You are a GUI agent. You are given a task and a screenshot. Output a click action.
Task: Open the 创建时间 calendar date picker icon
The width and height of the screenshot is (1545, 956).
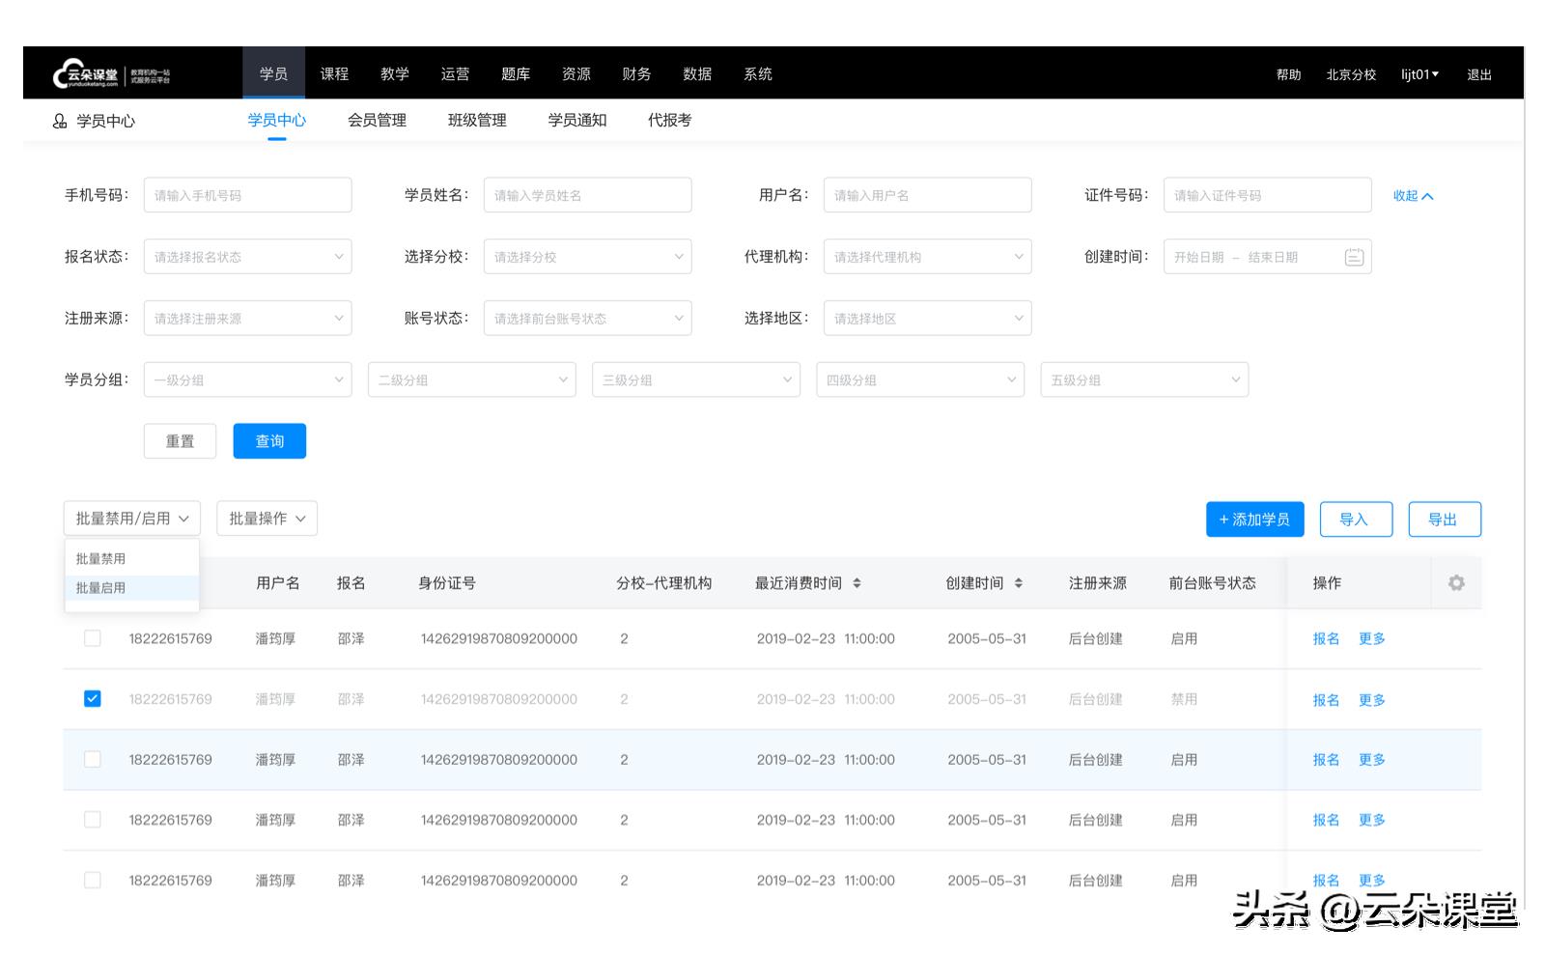pyautogui.click(x=1354, y=257)
